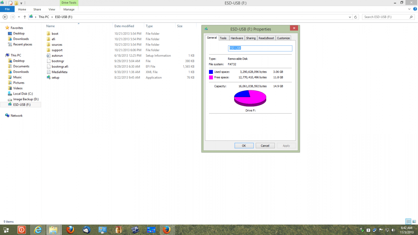Switch to the Sharing tab in Properties
The height and width of the screenshot is (235, 418).
click(251, 38)
